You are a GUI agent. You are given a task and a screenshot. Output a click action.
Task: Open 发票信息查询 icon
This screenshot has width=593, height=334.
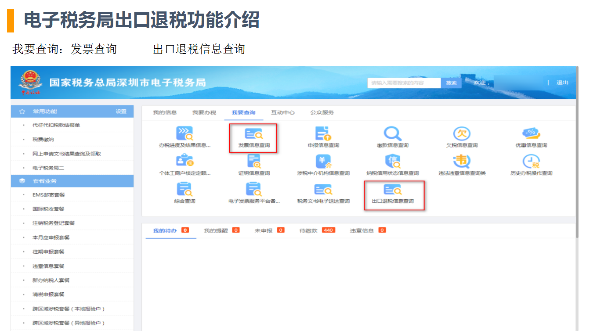[254, 133]
